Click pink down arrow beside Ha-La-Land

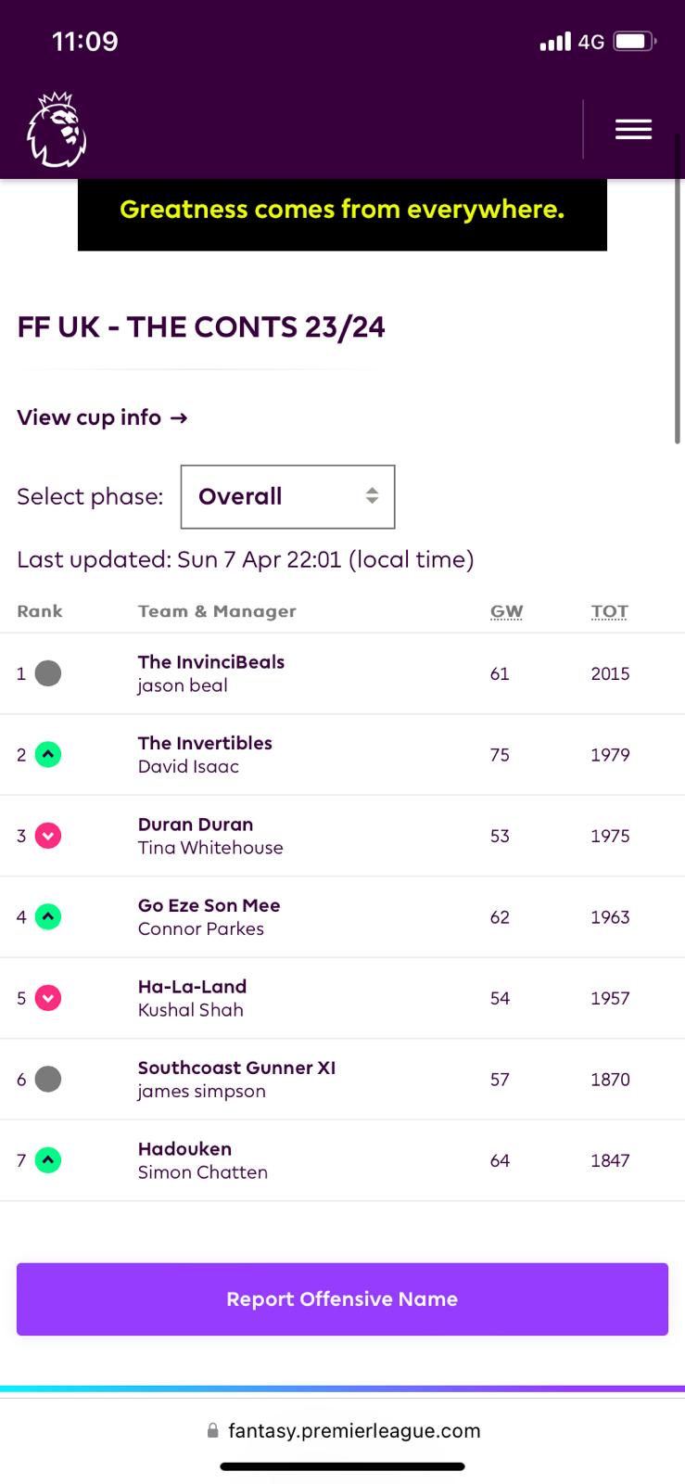point(48,998)
